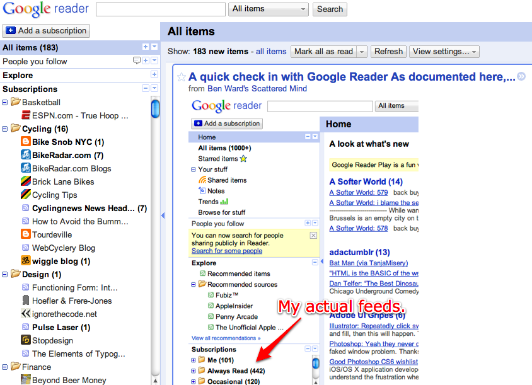Click the How to Avoid the Bumm feed icon

25,221
